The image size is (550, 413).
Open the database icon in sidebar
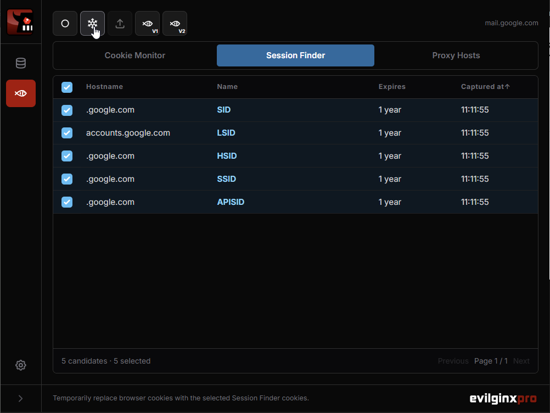[x=21, y=63]
